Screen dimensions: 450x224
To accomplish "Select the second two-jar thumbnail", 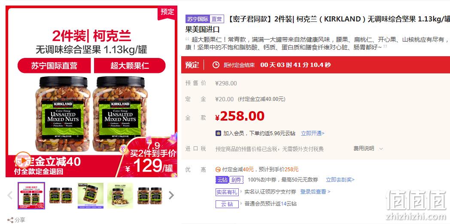I will tap(61, 196).
